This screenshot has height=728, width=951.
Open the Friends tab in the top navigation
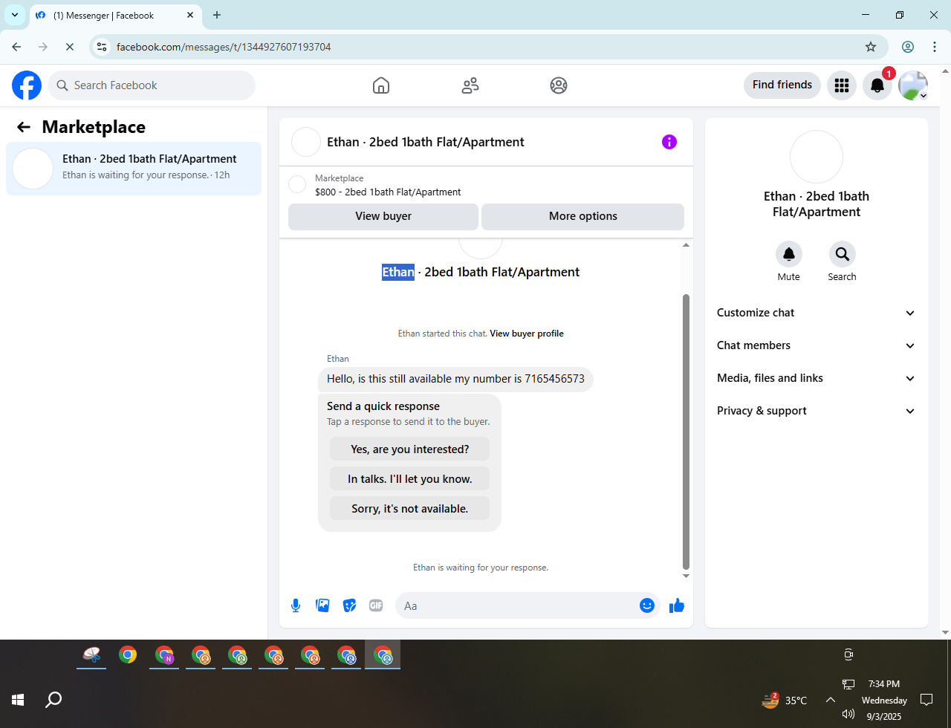[470, 85]
